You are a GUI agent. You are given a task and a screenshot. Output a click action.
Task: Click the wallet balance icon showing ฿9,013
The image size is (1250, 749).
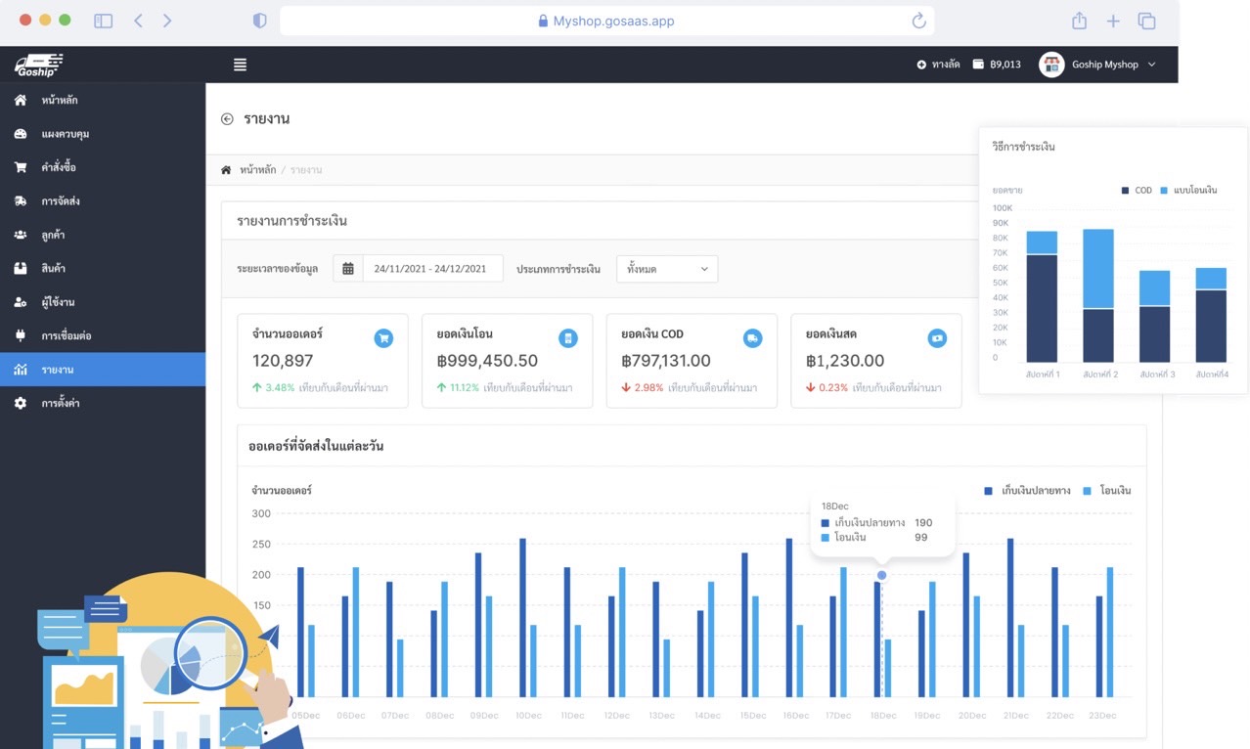[978, 65]
